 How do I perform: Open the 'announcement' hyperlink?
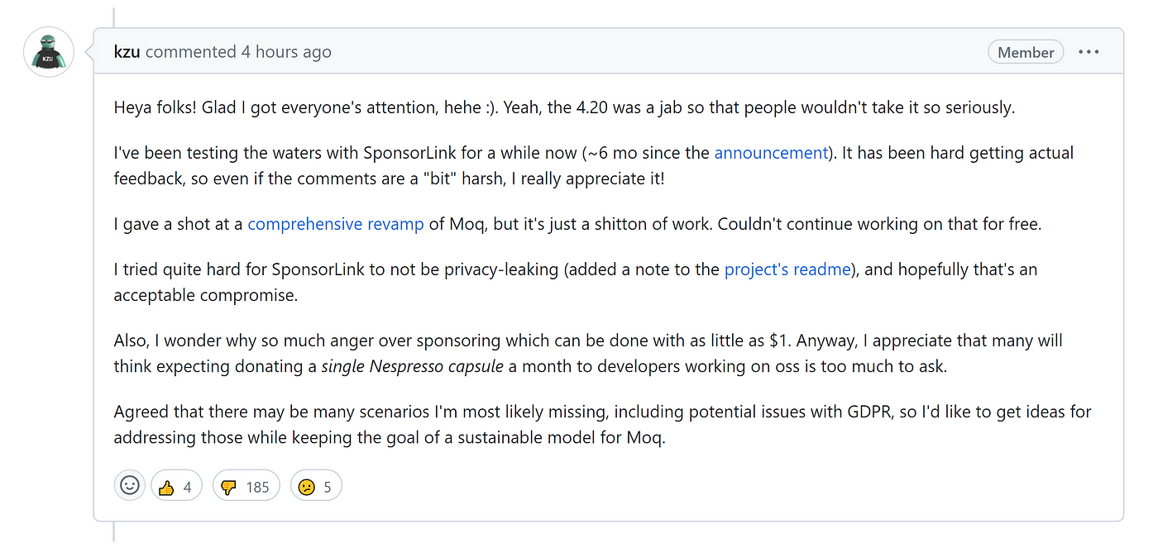click(771, 153)
